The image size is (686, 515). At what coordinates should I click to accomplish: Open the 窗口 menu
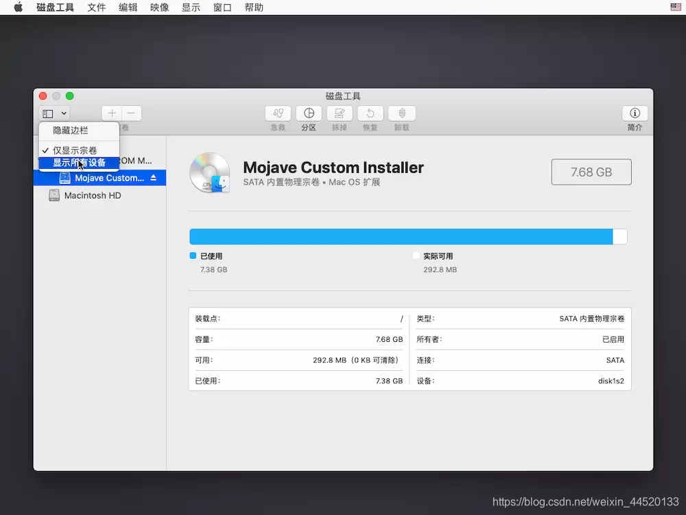pyautogui.click(x=222, y=8)
